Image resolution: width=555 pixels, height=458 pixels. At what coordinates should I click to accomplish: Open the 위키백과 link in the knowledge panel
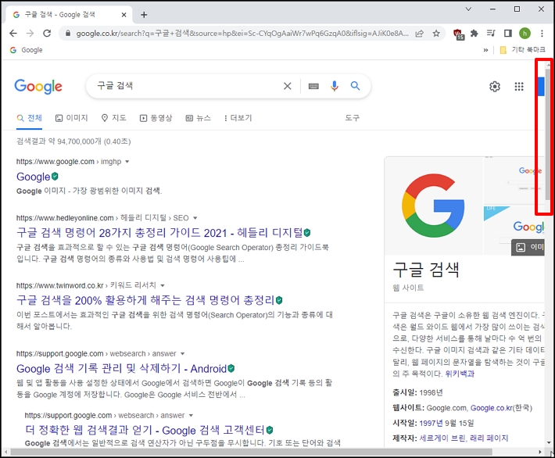tap(460, 374)
